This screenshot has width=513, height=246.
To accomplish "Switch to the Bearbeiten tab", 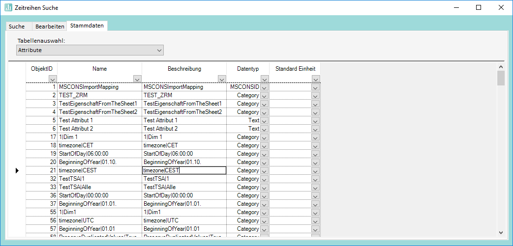I will [x=50, y=26].
